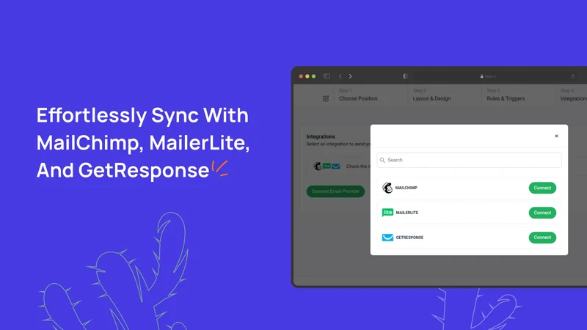This screenshot has width=587, height=330.
Task: Focus the Search field in the dialog
Action: [x=469, y=160]
